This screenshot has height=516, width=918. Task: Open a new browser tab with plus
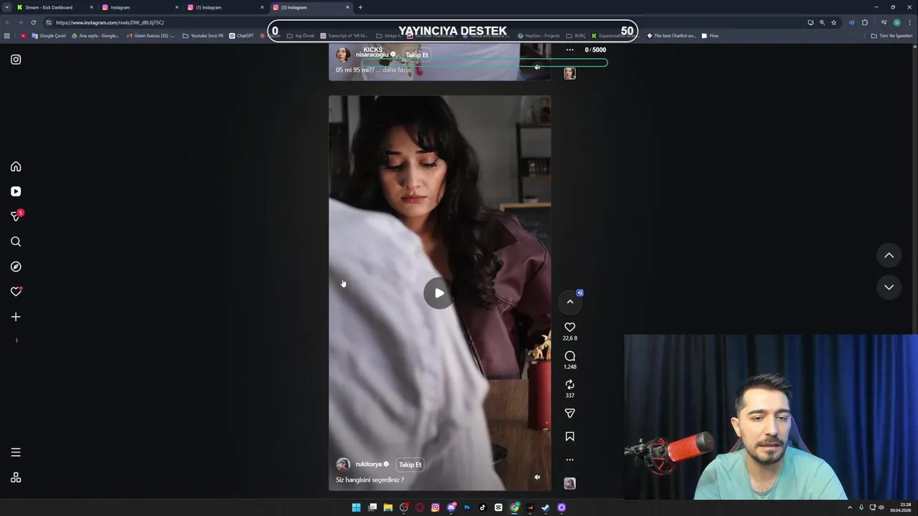click(x=360, y=7)
